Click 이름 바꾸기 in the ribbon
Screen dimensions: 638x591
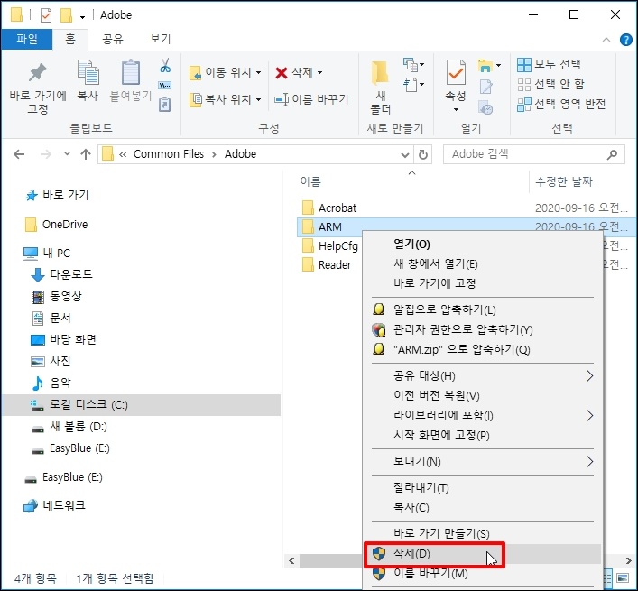311,99
